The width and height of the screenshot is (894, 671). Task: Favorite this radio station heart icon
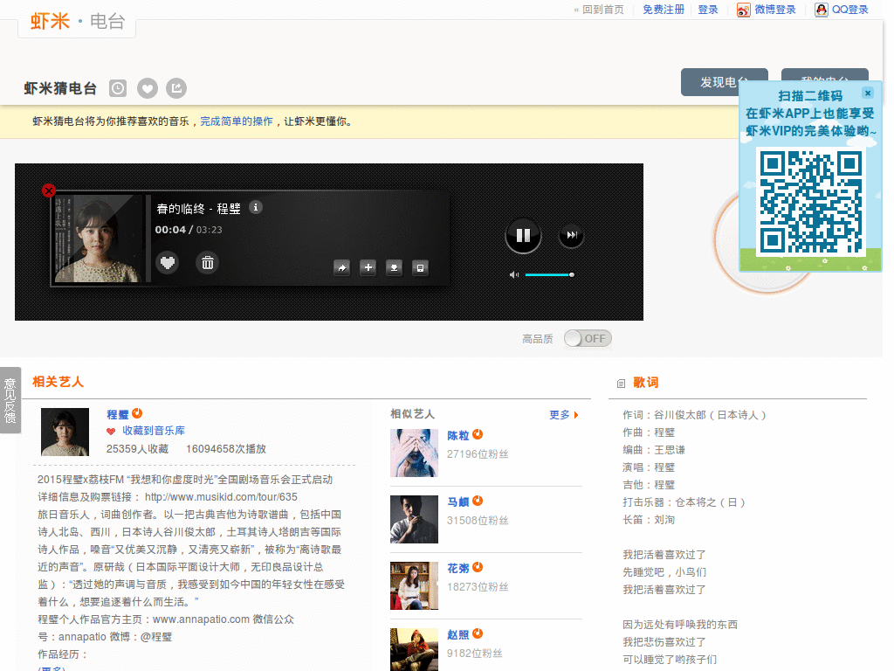click(148, 88)
